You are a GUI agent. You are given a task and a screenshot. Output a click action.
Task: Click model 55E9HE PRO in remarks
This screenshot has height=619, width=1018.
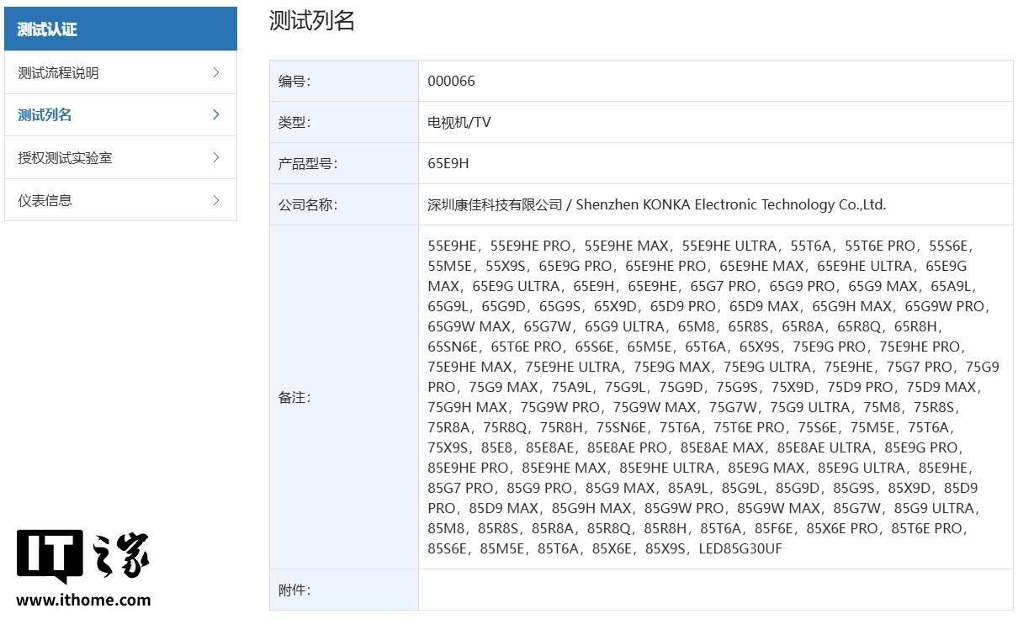[530, 246]
